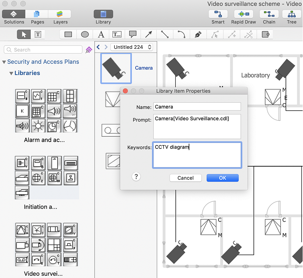Screen dimensions: 303x278
Task: Select the text box tool
Action: coord(117,34)
